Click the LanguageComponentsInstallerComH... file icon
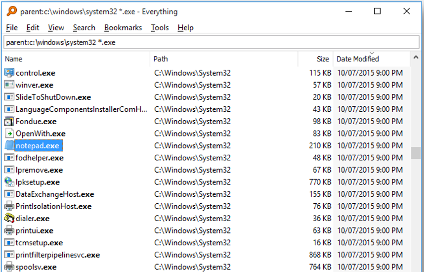Screen dimensions: 424x272 tap(9, 109)
